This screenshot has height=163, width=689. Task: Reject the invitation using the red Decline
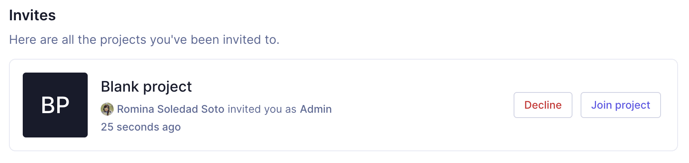tap(543, 105)
